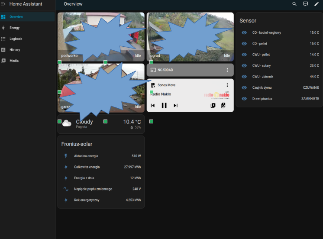Screen dimensions: 323x239
Task: Open the Energy sidebar page
Action: pos(15,28)
